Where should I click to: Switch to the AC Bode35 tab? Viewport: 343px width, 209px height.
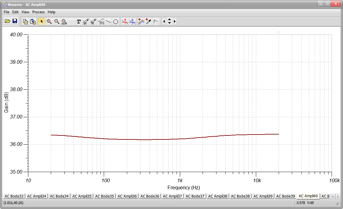click(105, 196)
